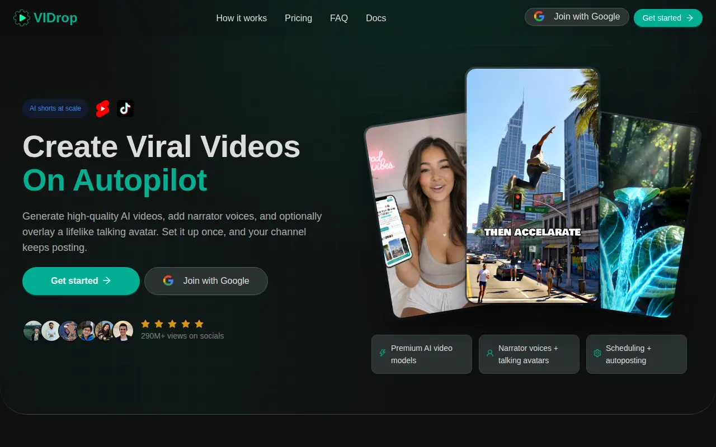Click the THEN ACCELARATE caption
The image size is (716, 447).
click(533, 232)
